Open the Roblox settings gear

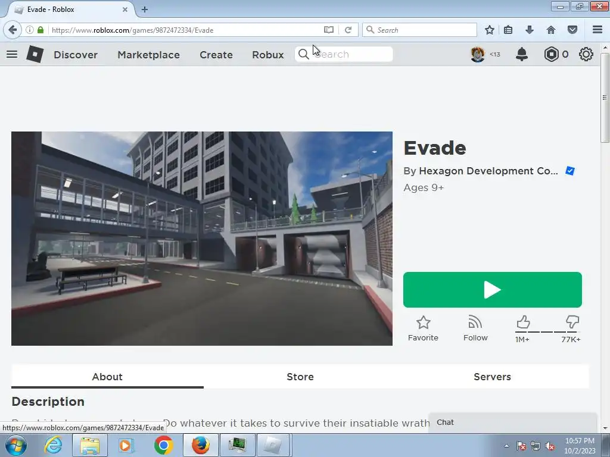[586, 54]
